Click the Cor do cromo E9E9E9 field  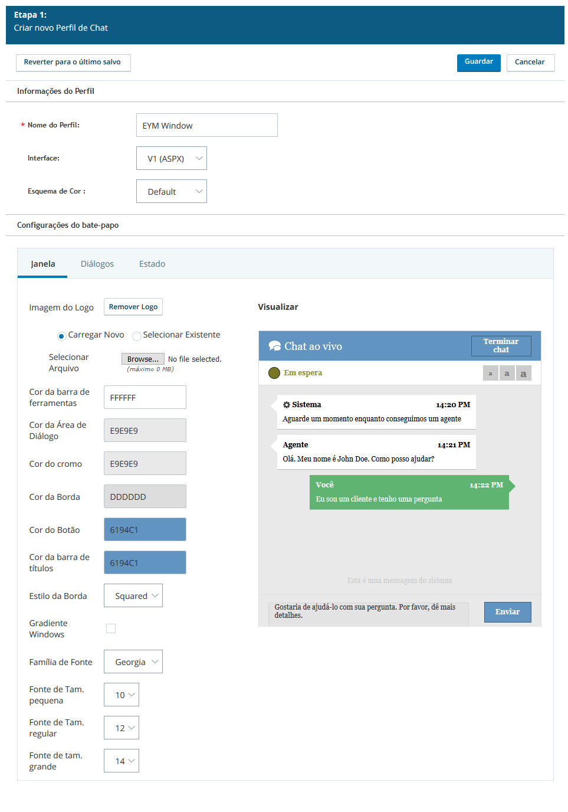(145, 463)
